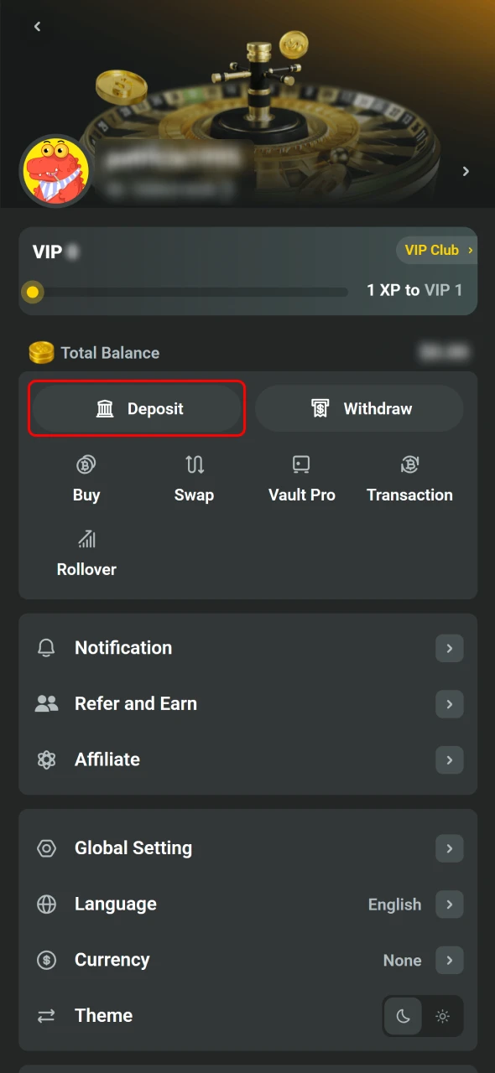The width and height of the screenshot is (495, 1073).
Task: Select the Buy icon
Action: pyautogui.click(x=86, y=465)
